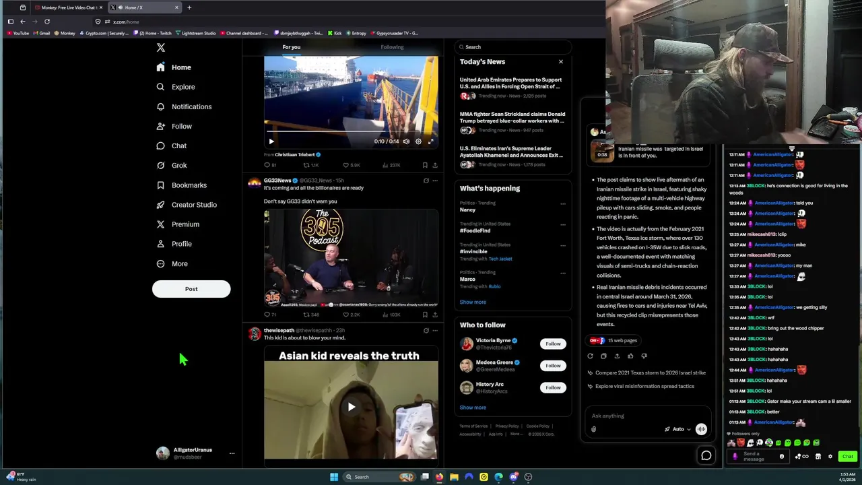The width and height of the screenshot is (862, 485).
Task: Follow Victoria Byrne
Action: [553, 344]
